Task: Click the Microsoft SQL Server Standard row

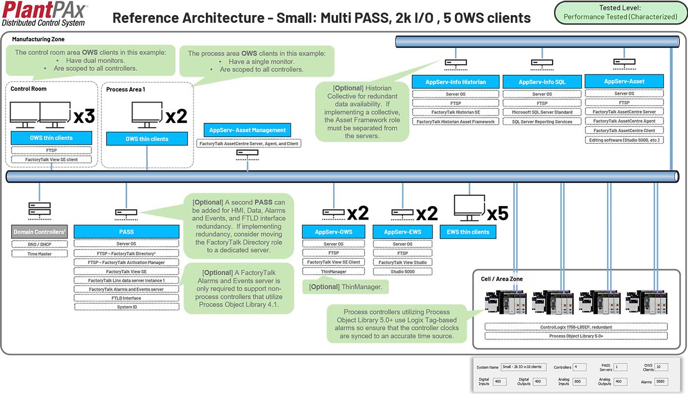Action: (542, 112)
